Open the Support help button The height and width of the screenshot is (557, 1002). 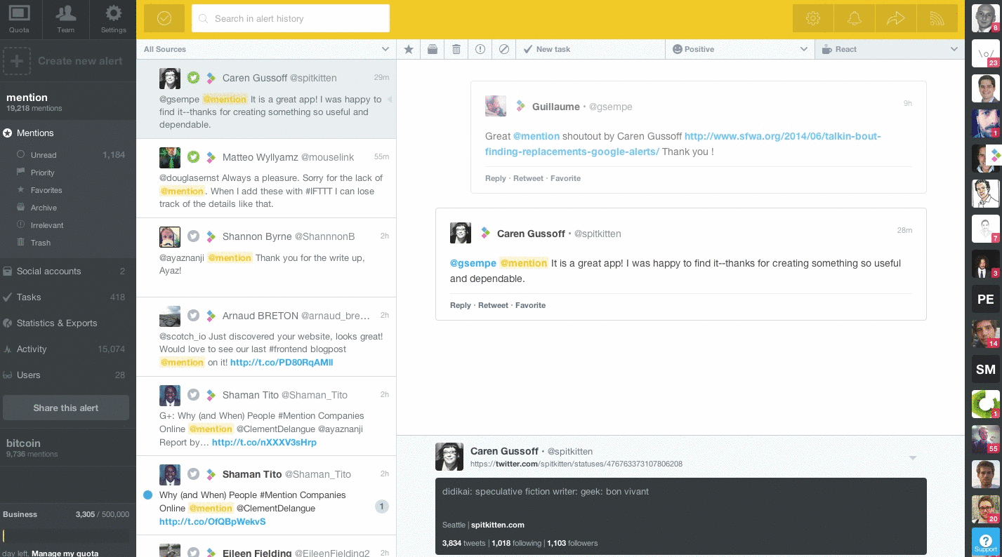click(x=985, y=542)
